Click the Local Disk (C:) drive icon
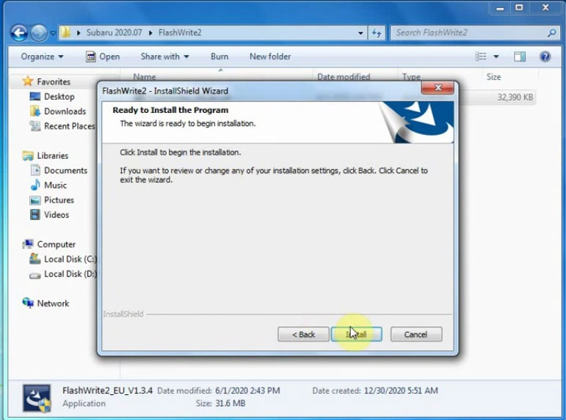The height and width of the screenshot is (420, 566). [35, 259]
